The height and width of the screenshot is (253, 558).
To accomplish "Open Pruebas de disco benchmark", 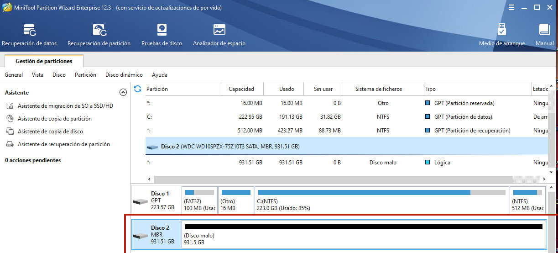I will [162, 35].
